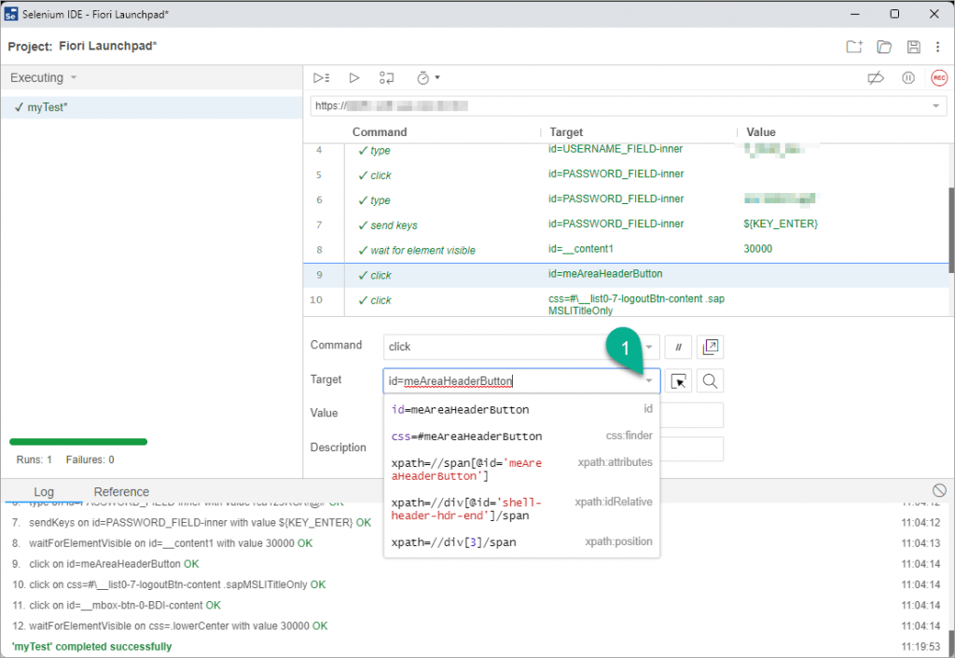The image size is (955, 658).
Task: Disable breakpoints icon
Action: pyautogui.click(x=876, y=78)
